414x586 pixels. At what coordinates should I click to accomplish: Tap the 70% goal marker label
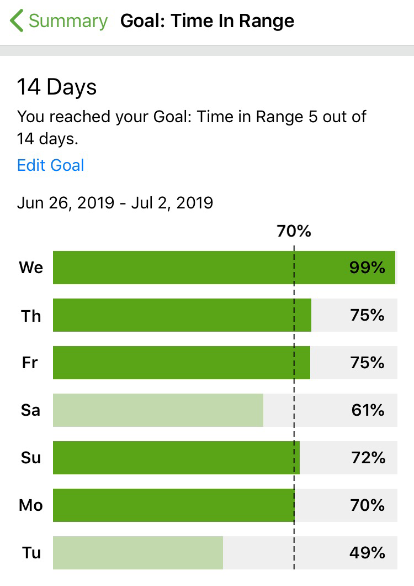pos(294,231)
